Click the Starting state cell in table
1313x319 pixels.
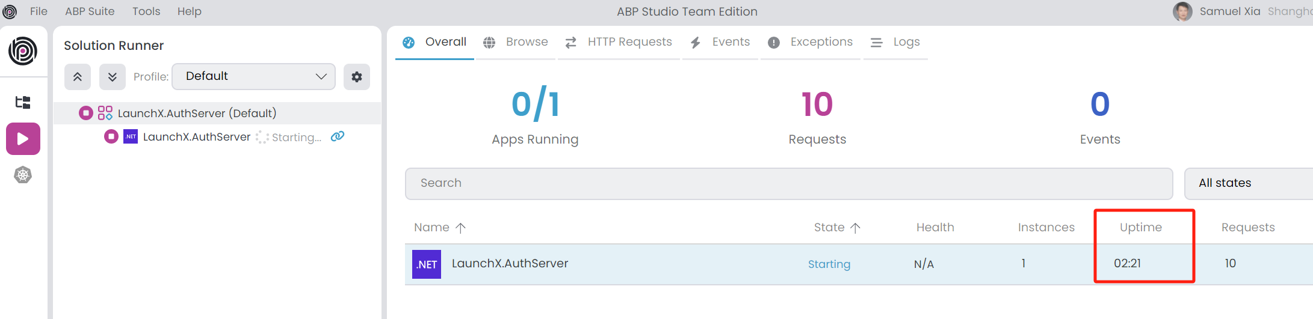click(x=829, y=264)
